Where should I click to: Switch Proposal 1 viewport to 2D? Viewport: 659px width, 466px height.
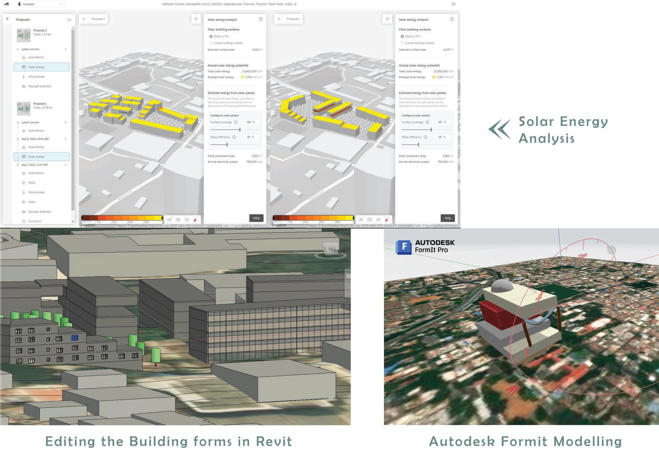coord(378,219)
